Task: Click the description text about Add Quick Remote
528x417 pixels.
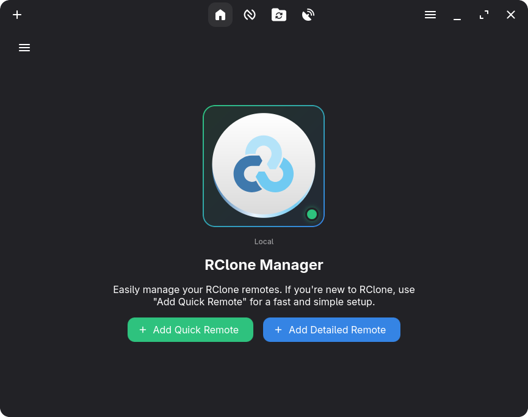Action: pyautogui.click(x=263, y=296)
